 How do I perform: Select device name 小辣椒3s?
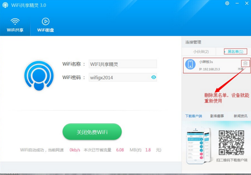click(206, 62)
